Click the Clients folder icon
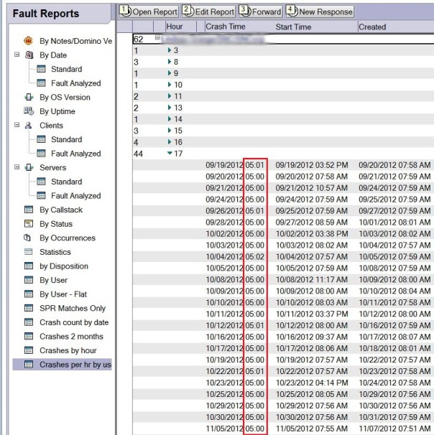This screenshot has height=435, width=434. click(x=29, y=126)
